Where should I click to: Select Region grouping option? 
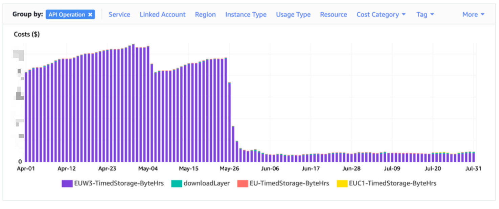pyautogui.click(x=205, y=15)
